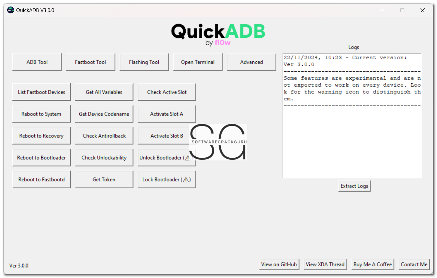Click 'Ver 3.0.0' text at the bottom left
This screenshot has width=437, height=278.
click(19, 266)
